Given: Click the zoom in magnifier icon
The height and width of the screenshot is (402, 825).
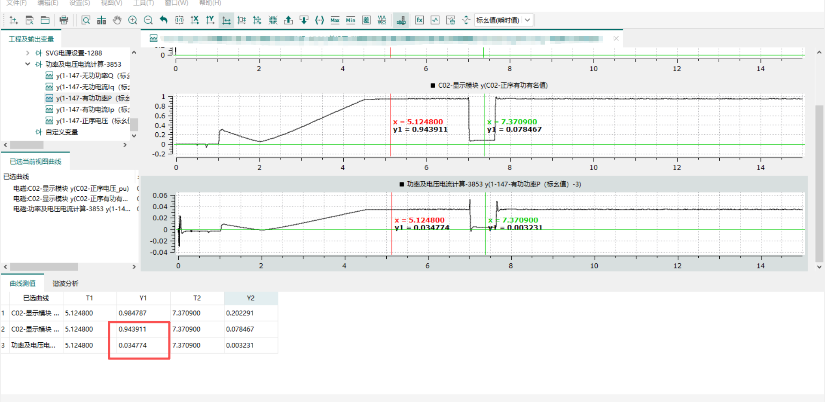Looking at the screenshot, I should [x=133, y=20].
